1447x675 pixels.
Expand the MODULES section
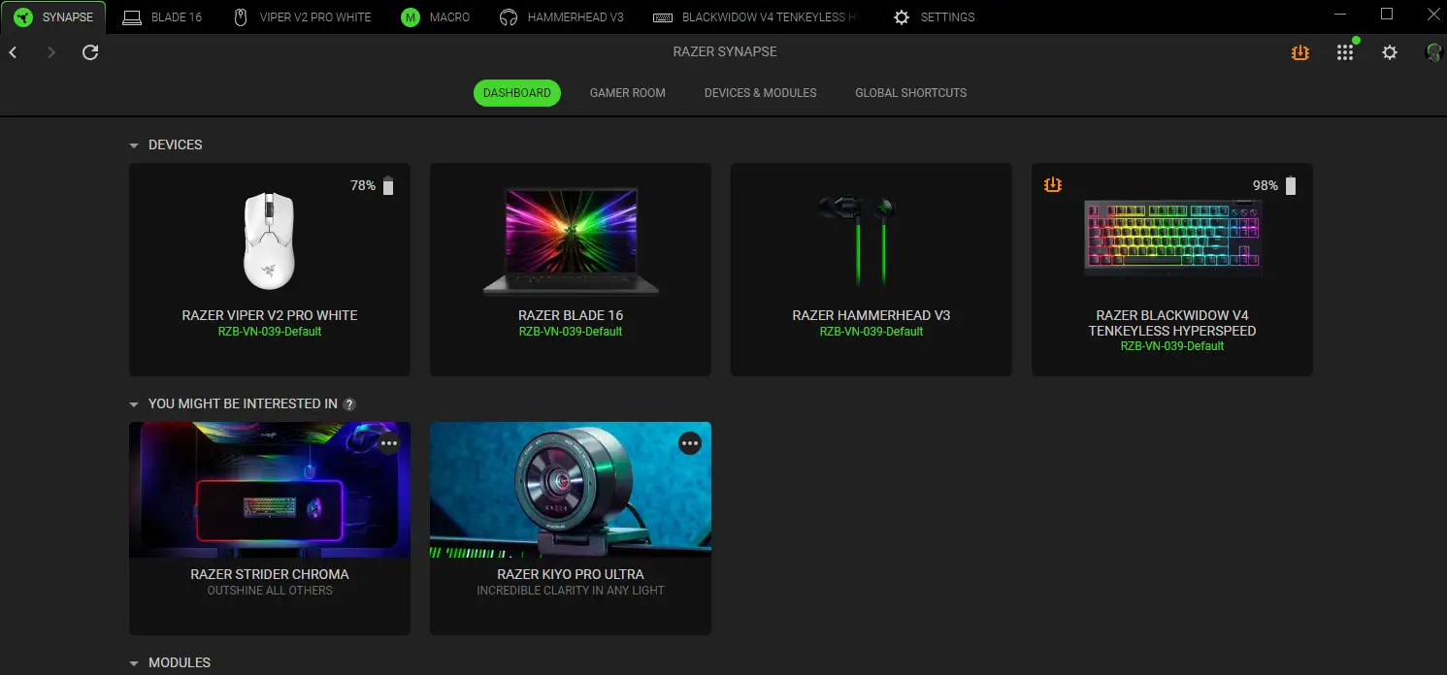[x=134, y=662]
